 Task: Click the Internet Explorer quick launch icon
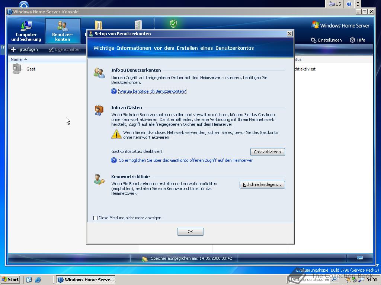(x=38, y=280)
